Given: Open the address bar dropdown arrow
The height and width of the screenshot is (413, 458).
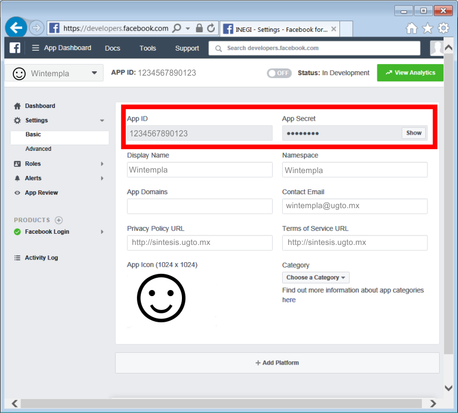Looking at the screenshot, I should pyautogui.click(x=188, y=28).
